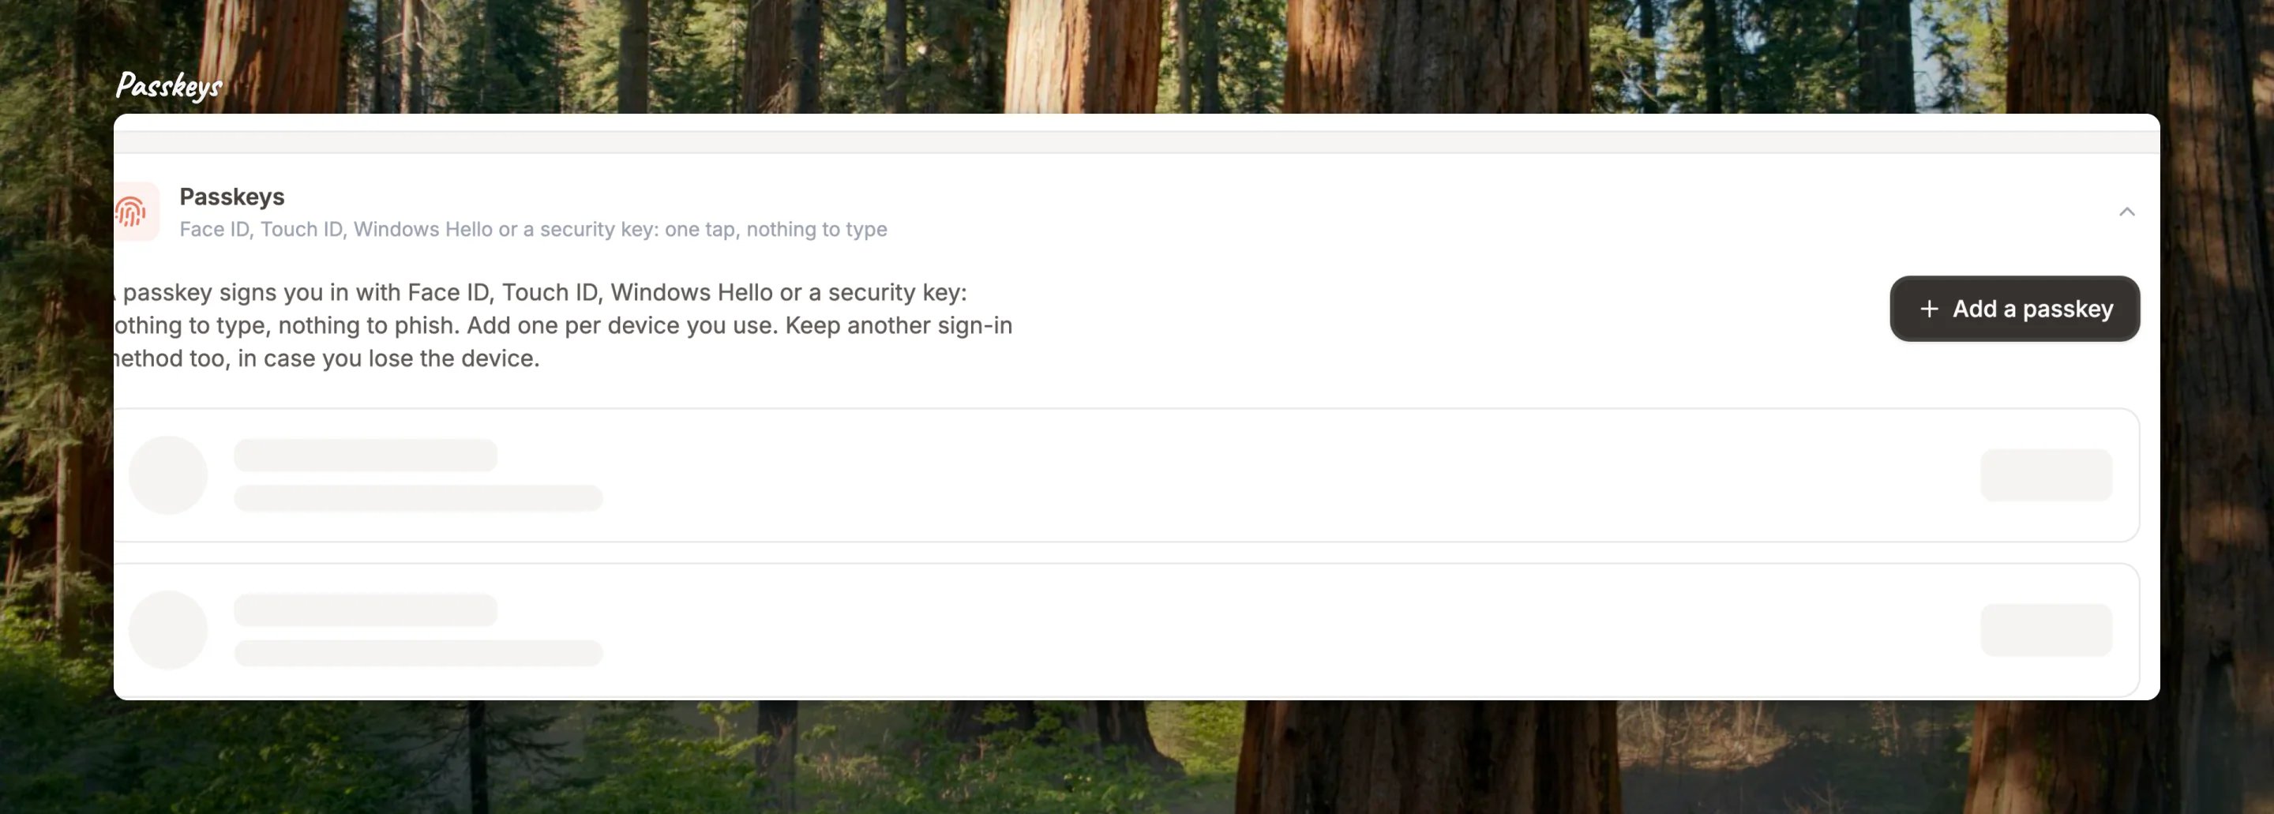Click the plus icon in Add a passkey
The image size is (2274, 814).
[1929, 309]
